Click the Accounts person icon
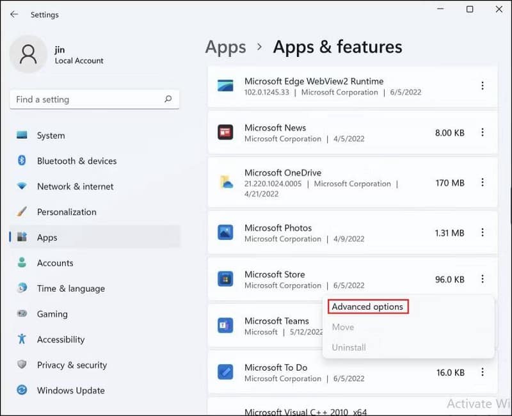Viewport: 512px width, 416px height. tap(22, 262)
